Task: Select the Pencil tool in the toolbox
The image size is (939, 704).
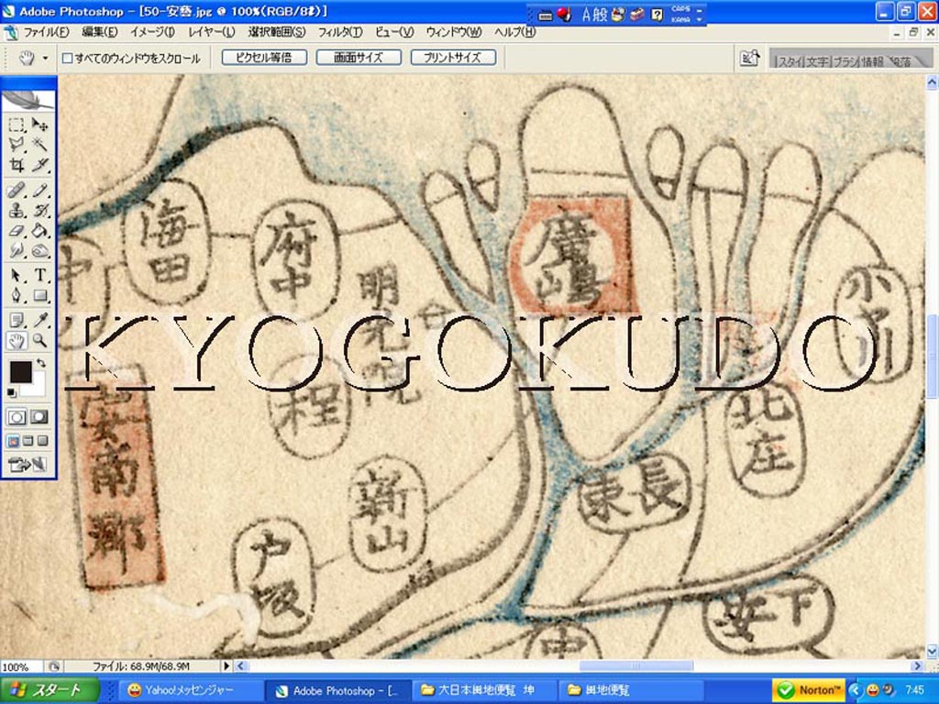Action: pos(39,191)
